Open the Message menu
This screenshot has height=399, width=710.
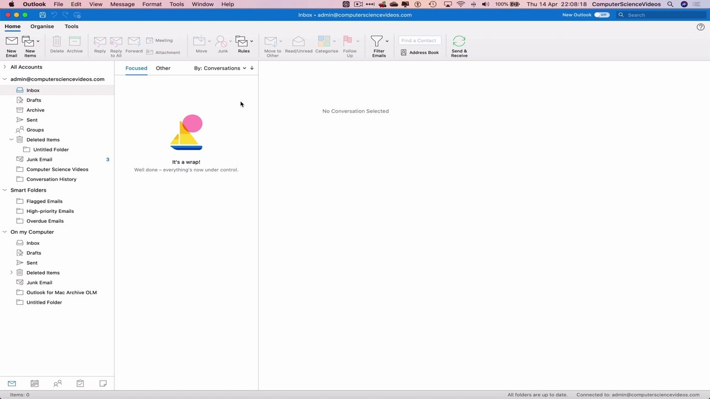click(x=123, y=4)
